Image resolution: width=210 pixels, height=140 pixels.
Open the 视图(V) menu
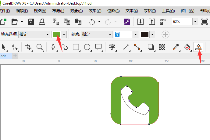click(40, 11)
